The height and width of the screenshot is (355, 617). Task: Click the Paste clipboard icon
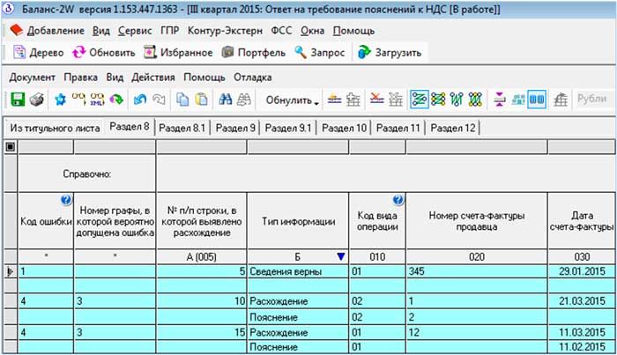202,100
